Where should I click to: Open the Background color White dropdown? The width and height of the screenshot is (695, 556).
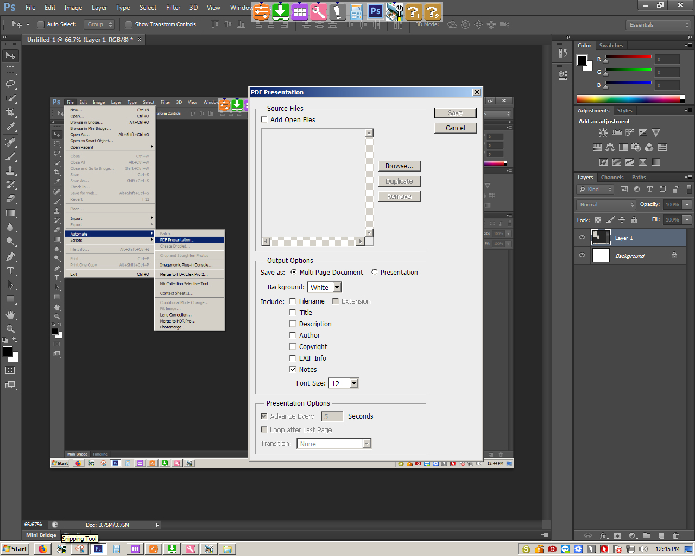pos(325,287)
